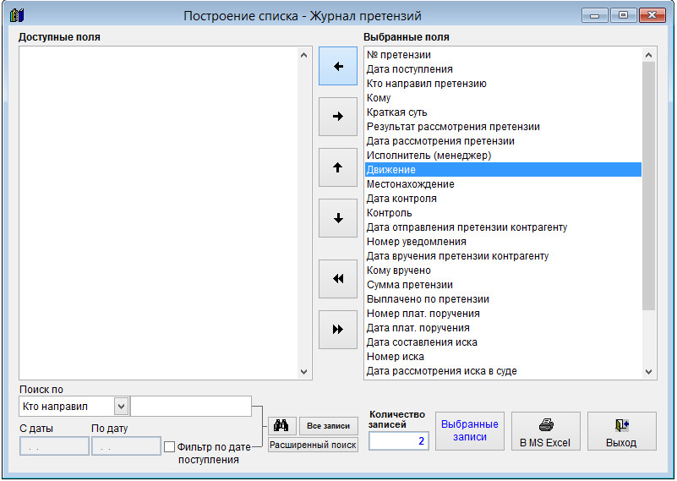Export list via В MS Excel button
The height and width of the screenshot is (481, 677).
(546, 431)
